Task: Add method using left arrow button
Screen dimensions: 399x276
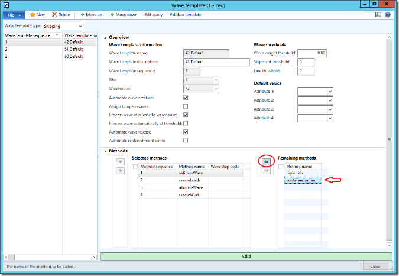Action: [265, 161]
